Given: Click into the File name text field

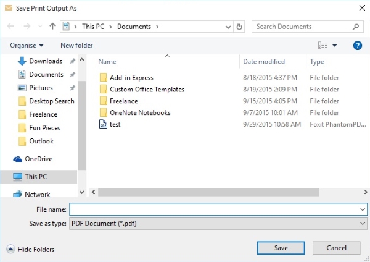Looking at the screenshot, I should [213, 209].
